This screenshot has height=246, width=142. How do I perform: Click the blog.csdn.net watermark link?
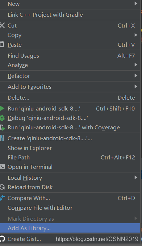click(97, 239)
